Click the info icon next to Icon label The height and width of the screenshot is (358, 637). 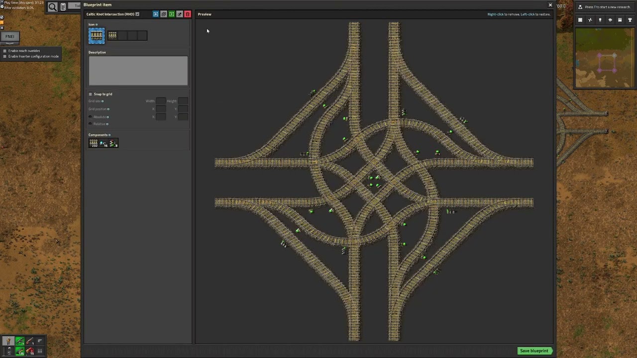pos(97,24)
